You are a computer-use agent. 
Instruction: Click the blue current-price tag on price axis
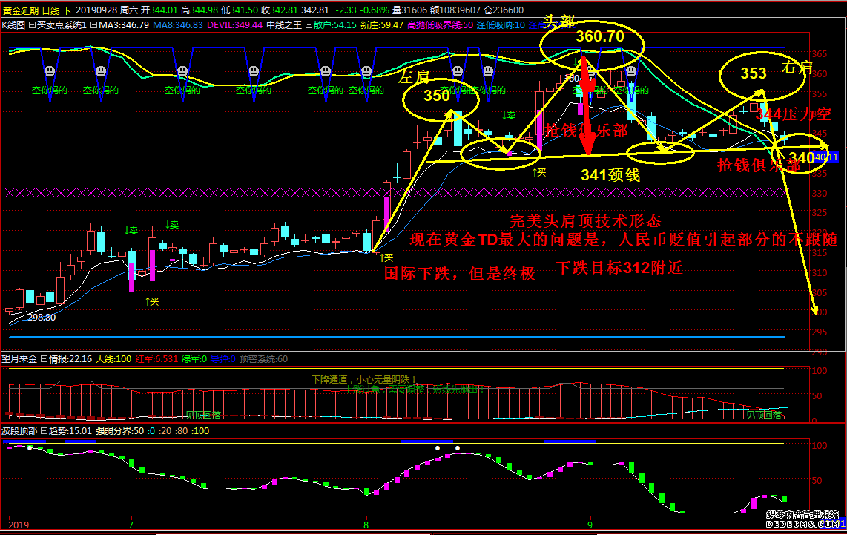824,157
